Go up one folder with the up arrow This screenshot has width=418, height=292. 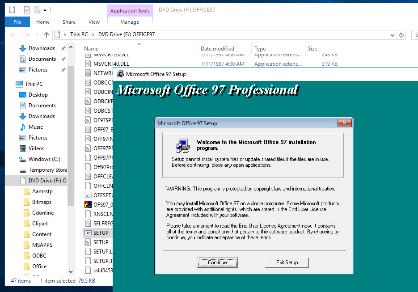coord(46,35)
